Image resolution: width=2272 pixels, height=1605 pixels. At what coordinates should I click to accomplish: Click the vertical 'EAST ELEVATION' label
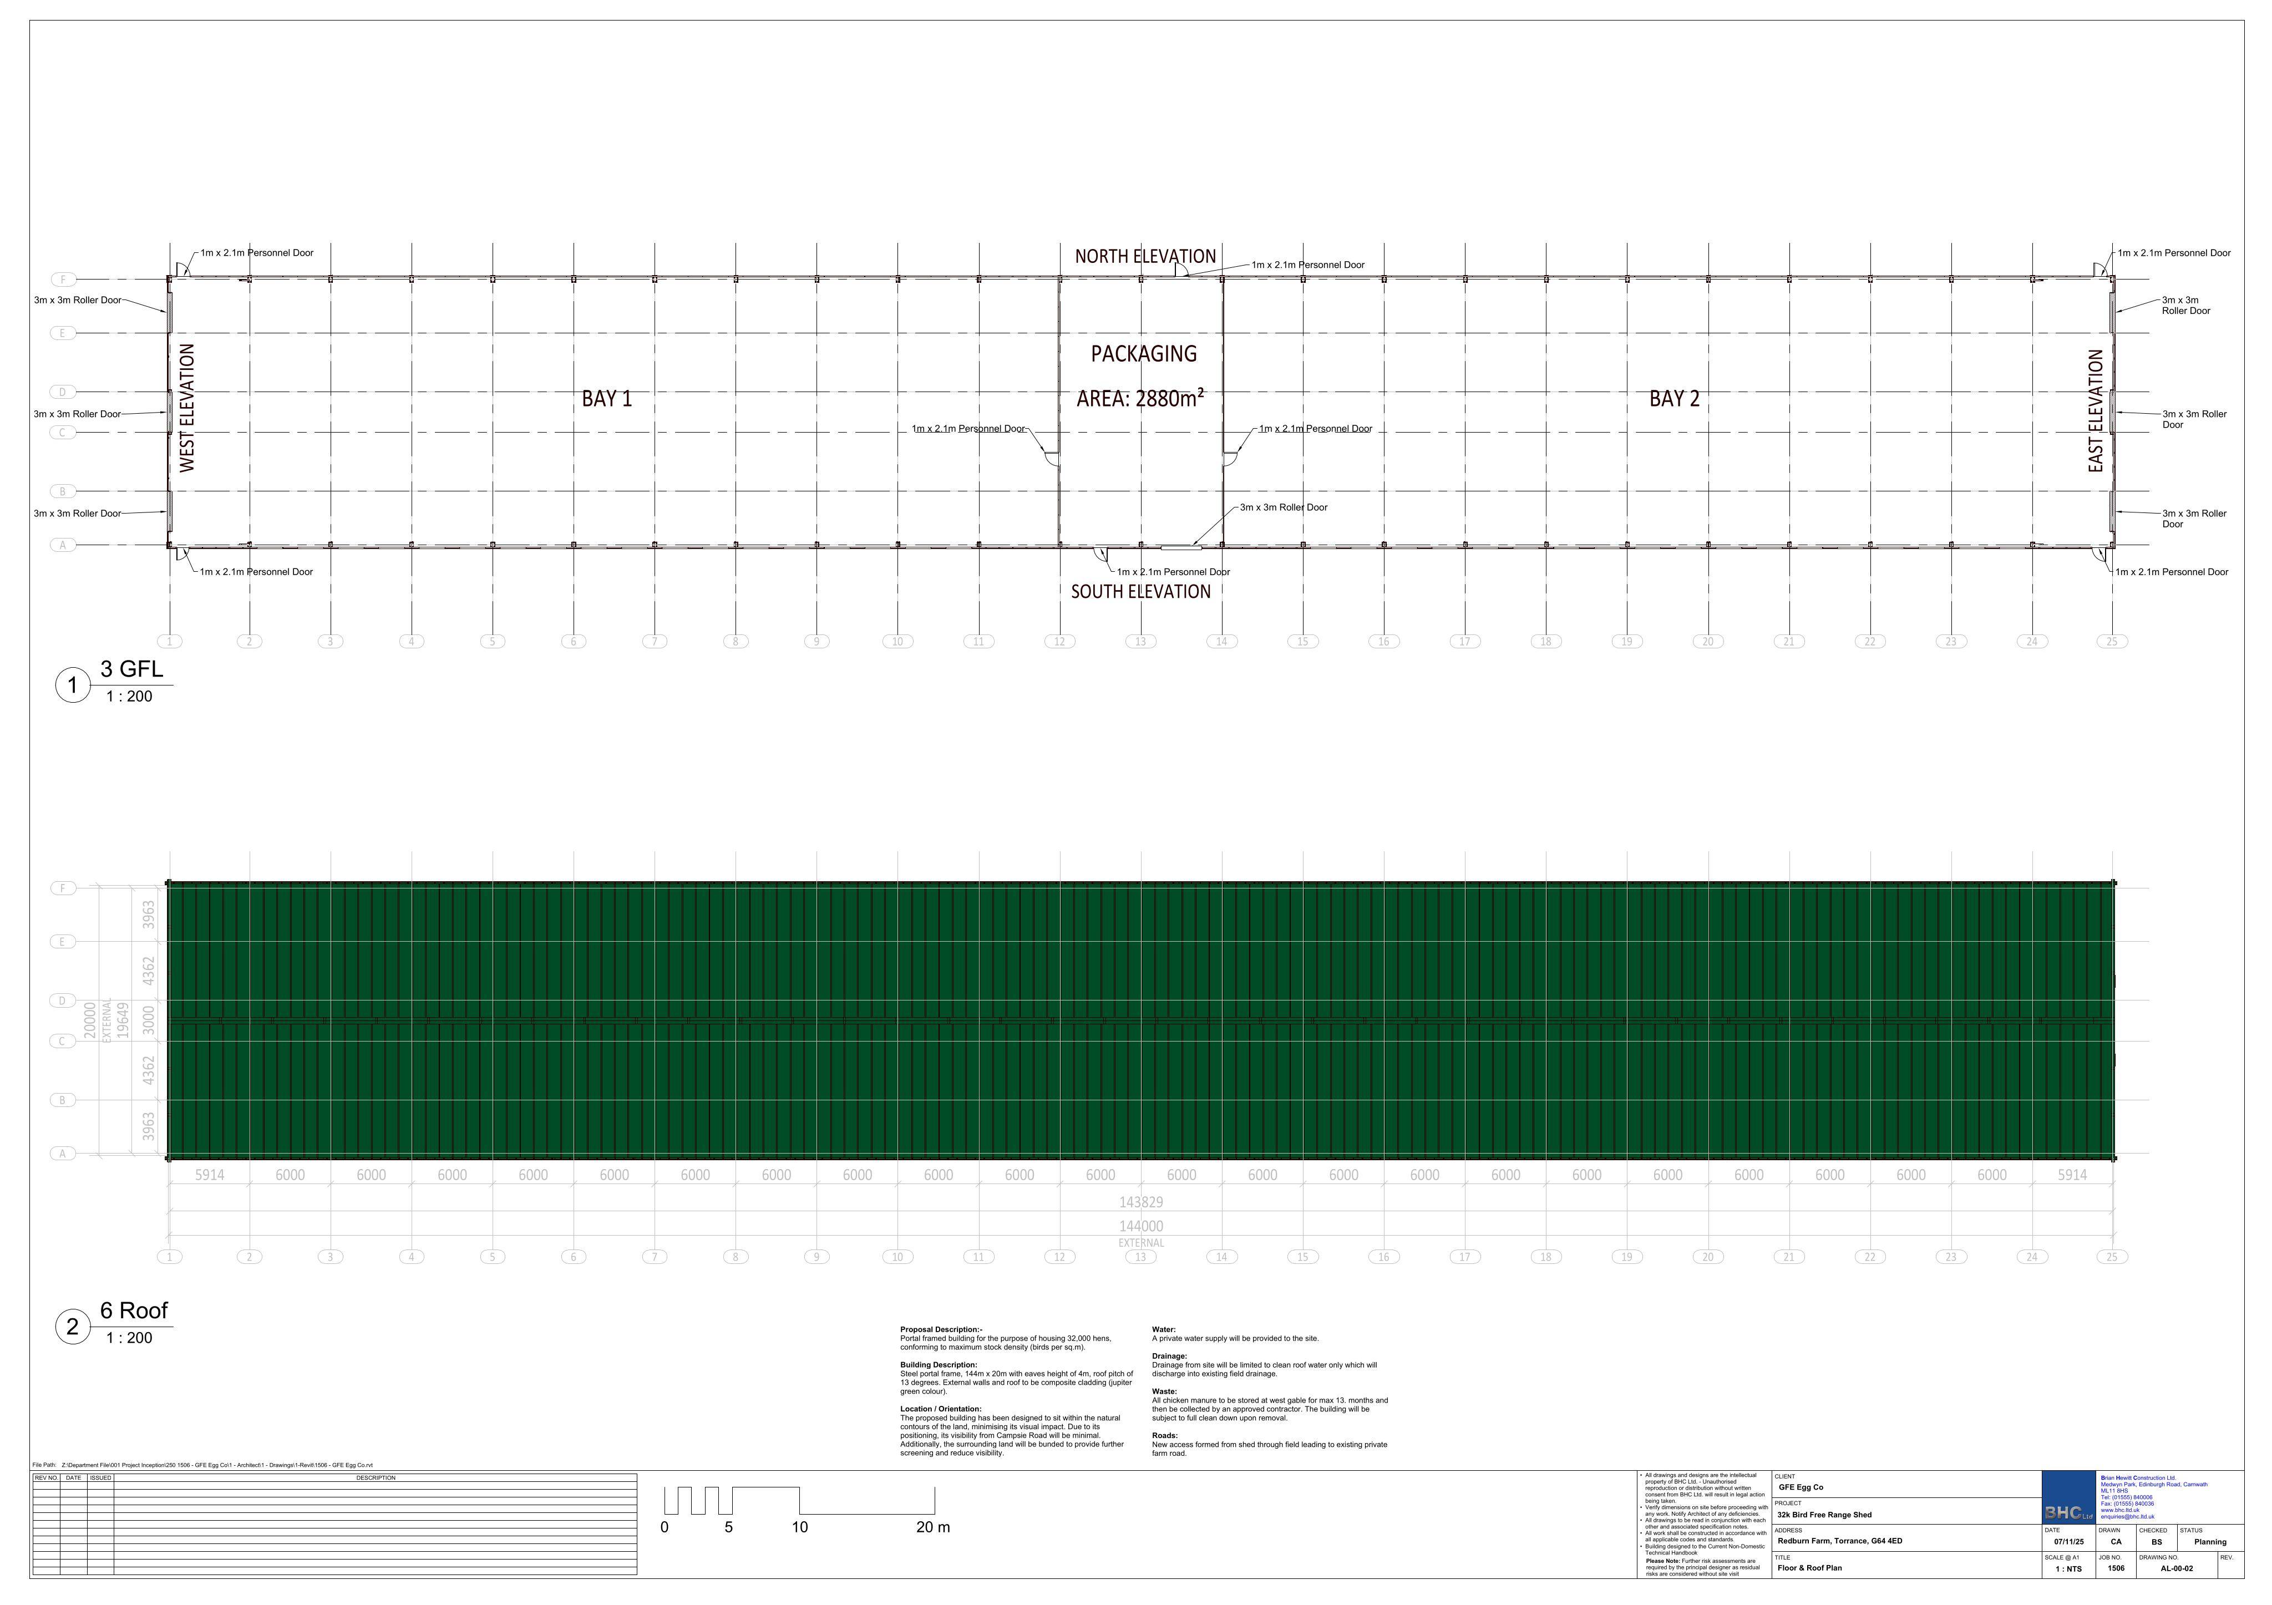coord(2095,410)
